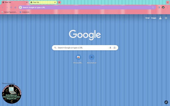The image size is (170, 106).
Task: Click the Google search box on page
Action: 85,48
